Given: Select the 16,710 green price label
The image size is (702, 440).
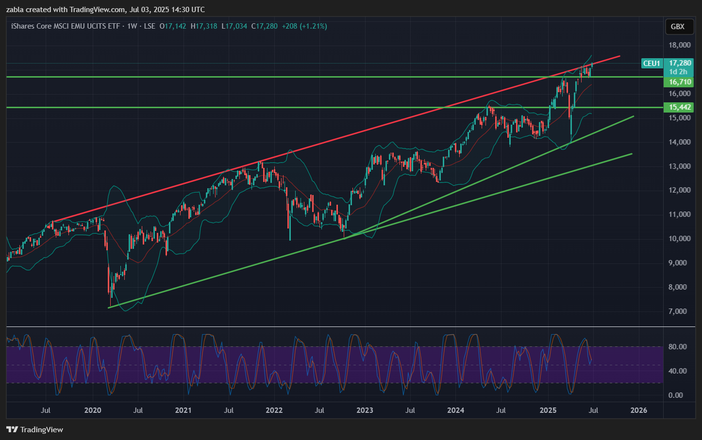Looking at the screenshot, I should 680,82.
